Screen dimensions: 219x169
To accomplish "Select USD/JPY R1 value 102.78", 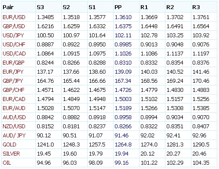I will [x=149, y=36].
